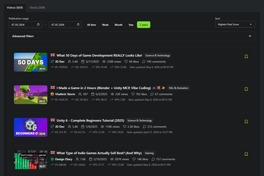Click the end date field 07.05.2026

65,25
